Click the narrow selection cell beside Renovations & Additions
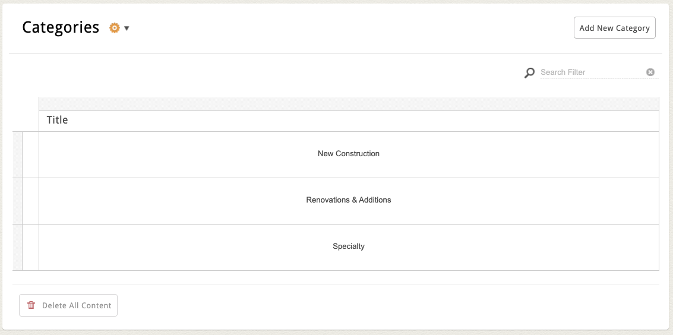The height and width of the screenshot is (335, 673). coord(30,201)
